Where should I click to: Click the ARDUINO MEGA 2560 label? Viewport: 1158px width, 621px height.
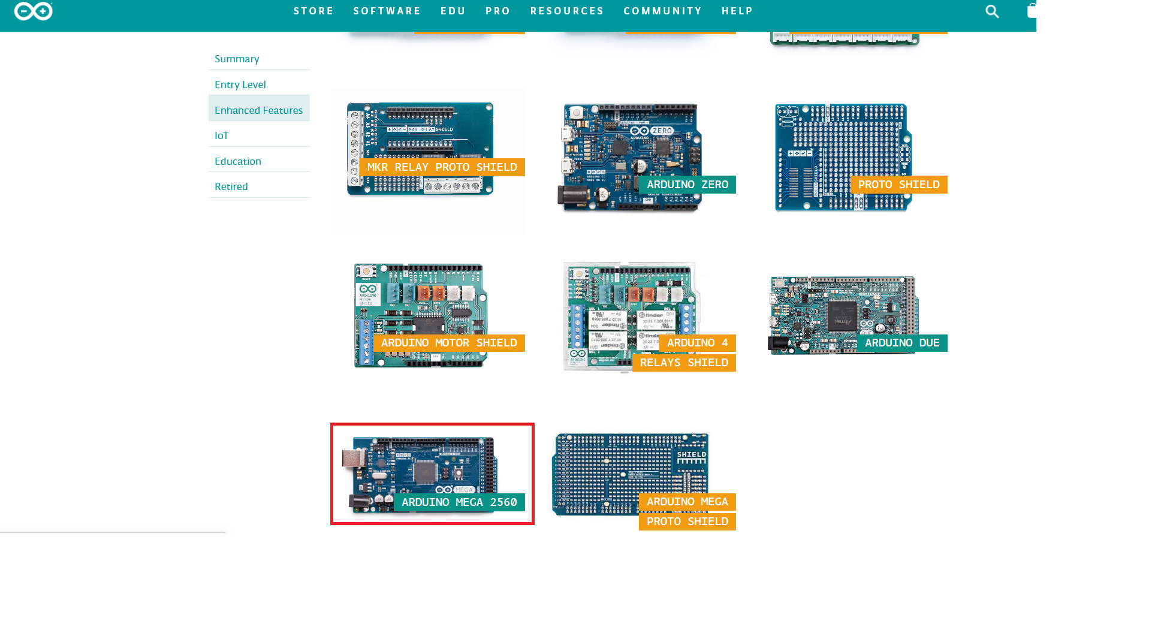[460, 502]
